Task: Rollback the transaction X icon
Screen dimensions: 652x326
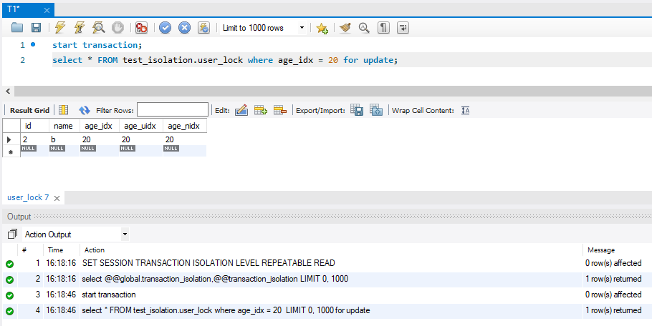Action: 184,28
